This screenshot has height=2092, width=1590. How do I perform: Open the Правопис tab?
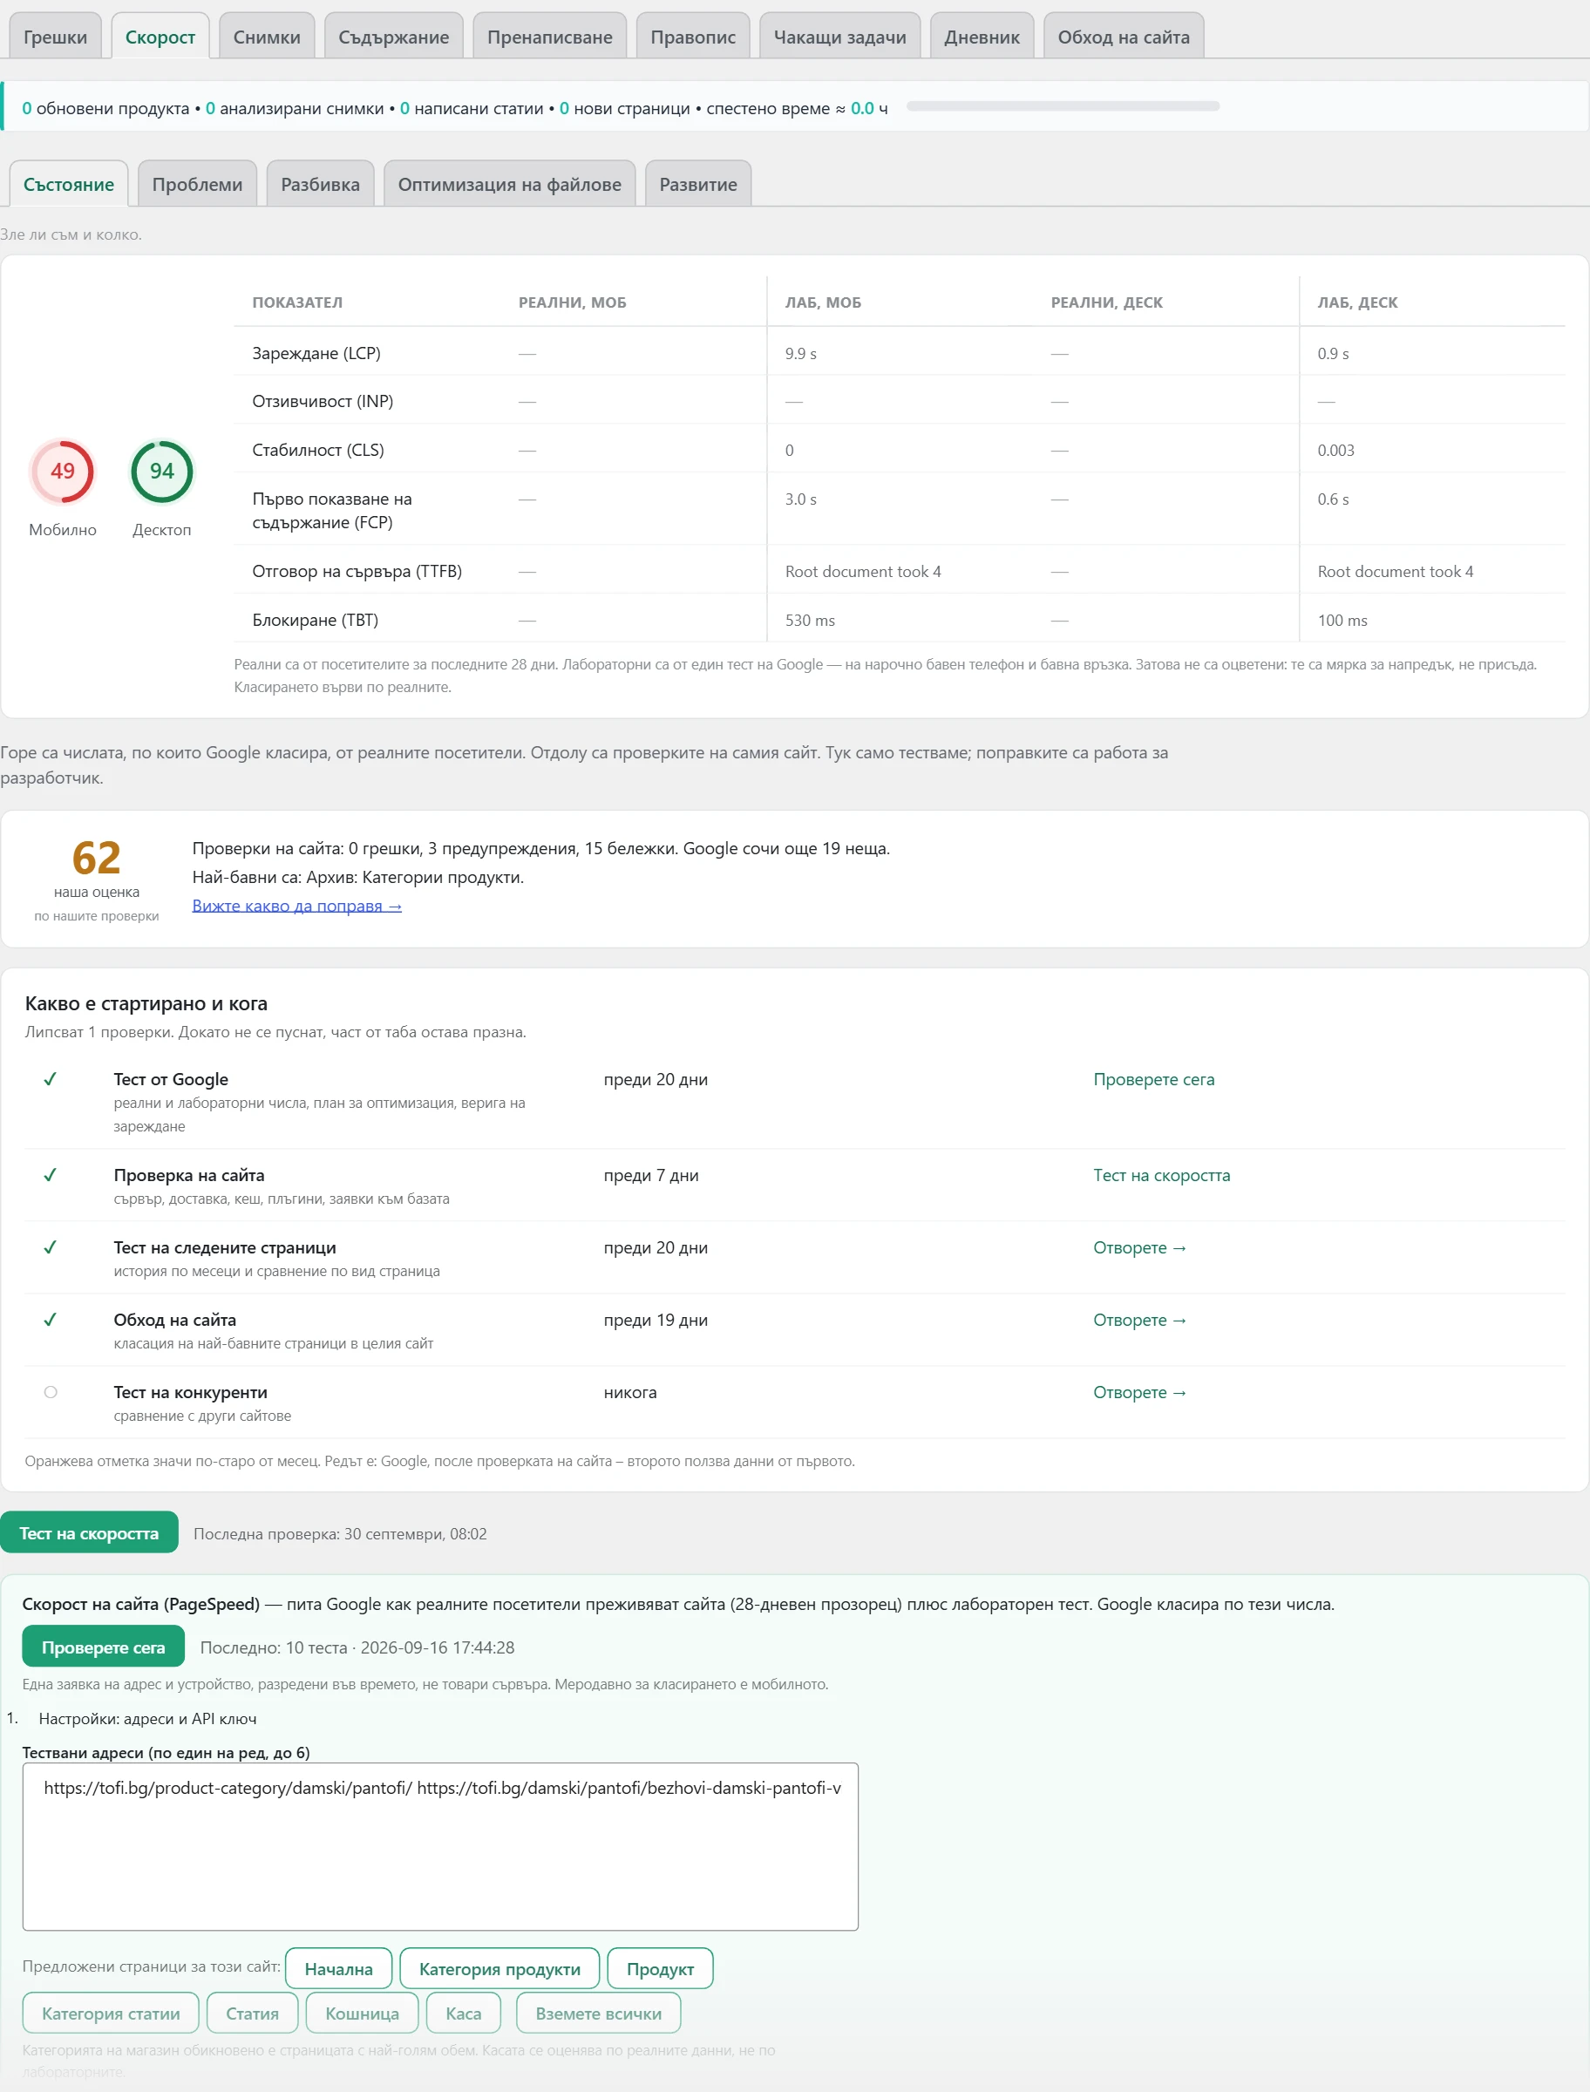point(693,37)
